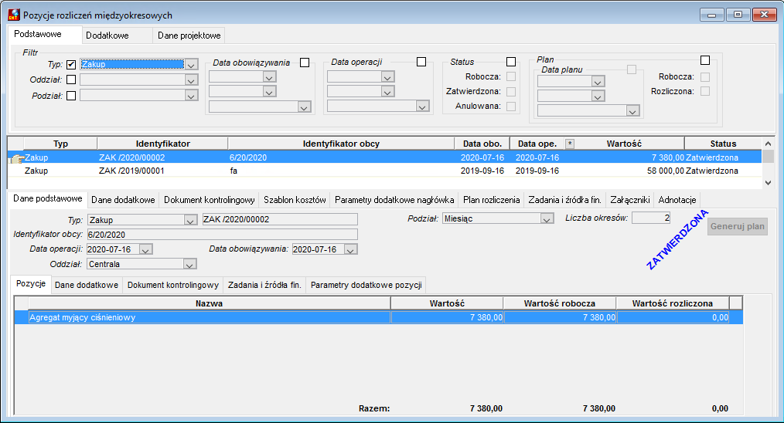Viewport: 784px width, 423px height.
Task: Sort by Status column header
Action: [723, 144]
